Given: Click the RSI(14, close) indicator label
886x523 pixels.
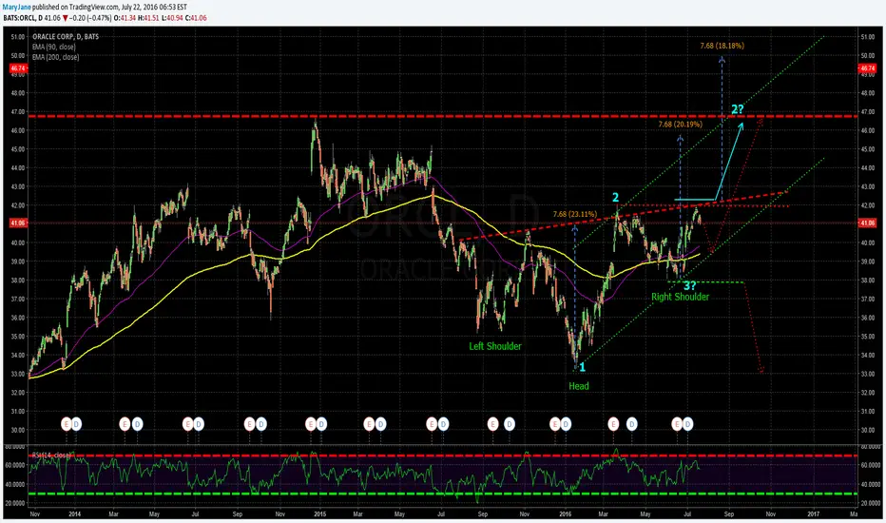Looking at the screenshot, I should coord(51,455).
